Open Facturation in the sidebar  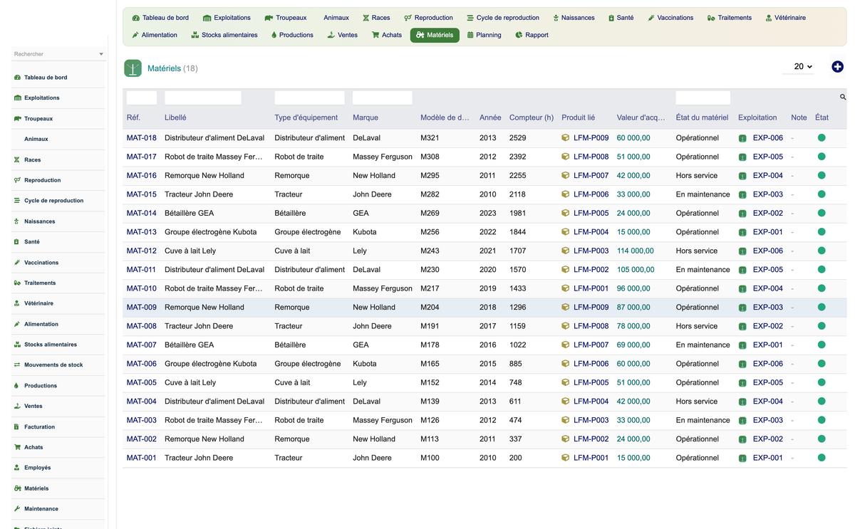pos(39,426)
